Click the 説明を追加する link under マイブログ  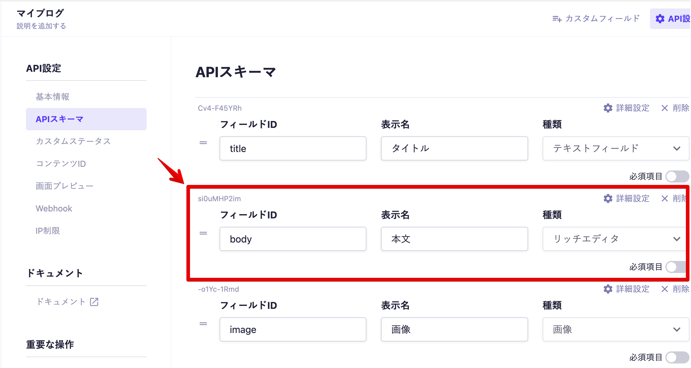41,26
